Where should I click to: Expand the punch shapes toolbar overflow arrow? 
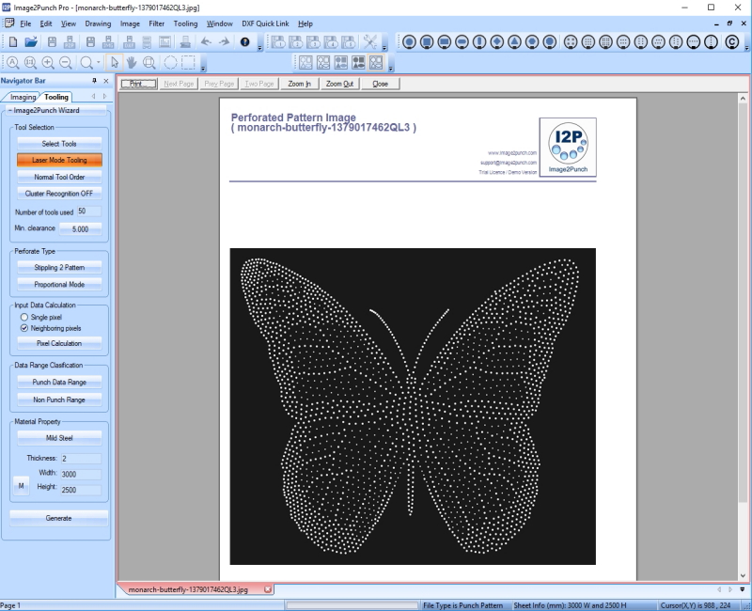tap(746, 48)
